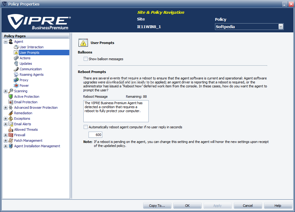
Task: Open the Updates policy page
Action: [x=26, y=64]
